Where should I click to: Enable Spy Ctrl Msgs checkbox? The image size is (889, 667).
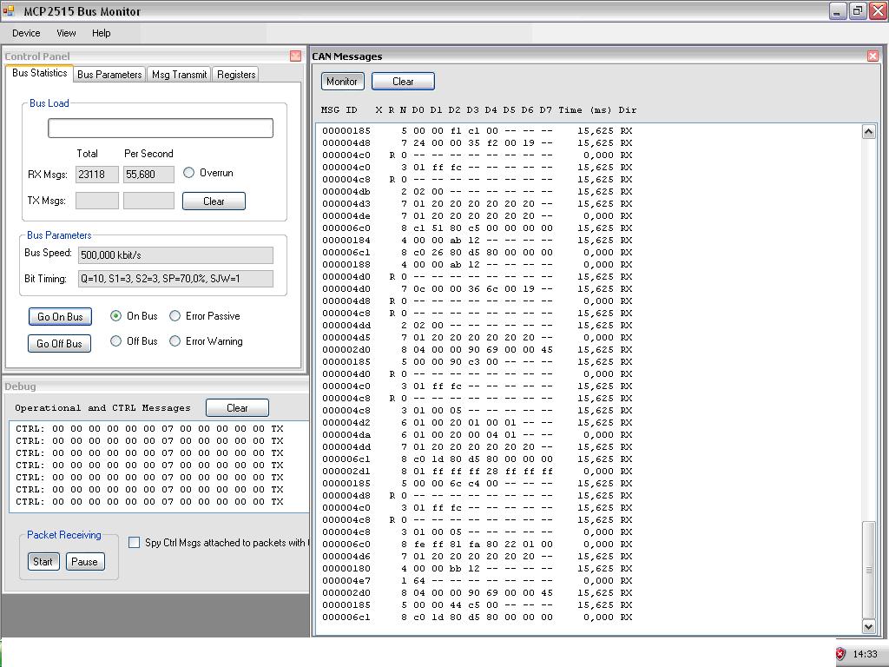click(134, 542)
